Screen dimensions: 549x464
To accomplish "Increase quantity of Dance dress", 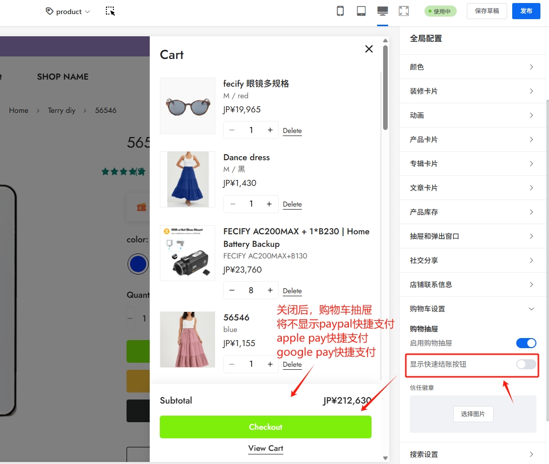I will point(269,204).
